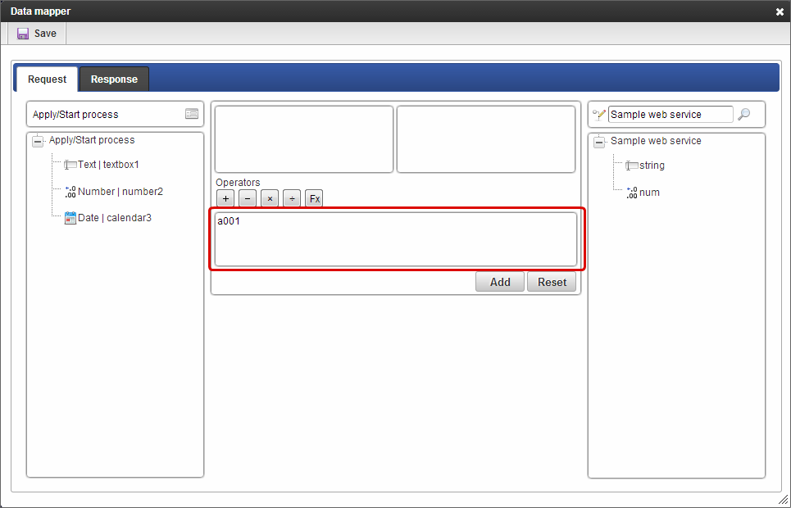Click the left empty mapping source box
The image size is (791, 508).
(304, 139)
